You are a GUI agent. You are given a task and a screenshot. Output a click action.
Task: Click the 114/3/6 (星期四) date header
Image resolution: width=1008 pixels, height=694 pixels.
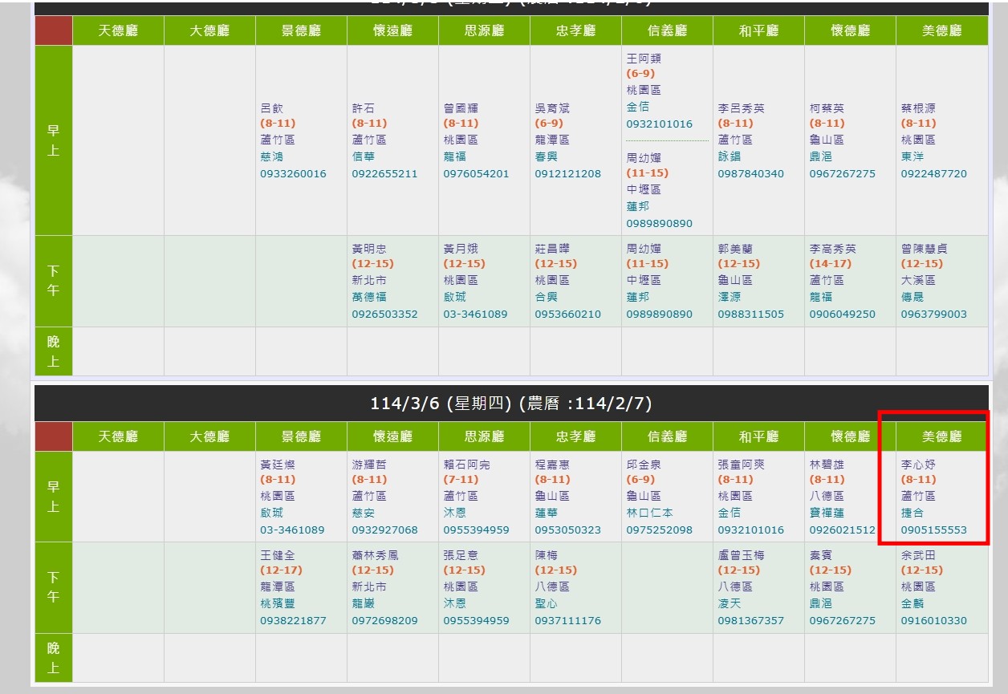coord(511,403)
